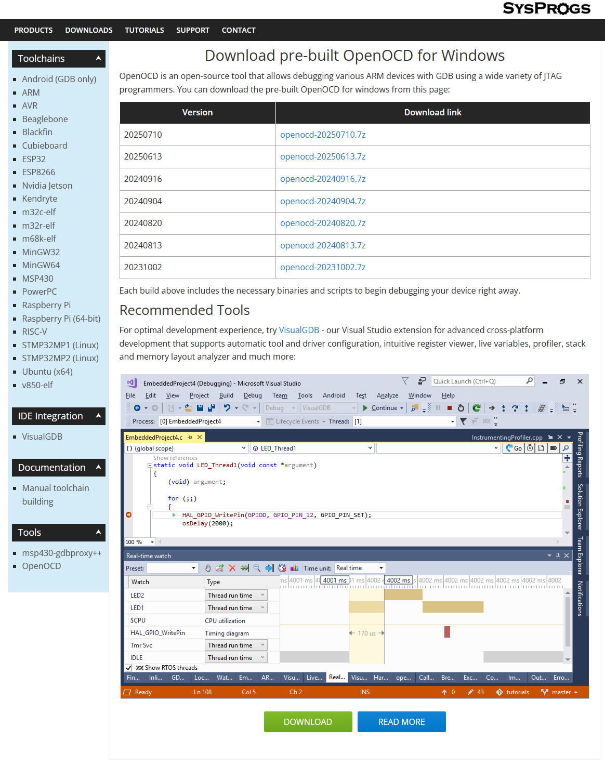Image resolution: width=605 pixels, height=780 pixels.
Task: Collapse the Documentation sidebar section
Action: click(x=98, y=467)
